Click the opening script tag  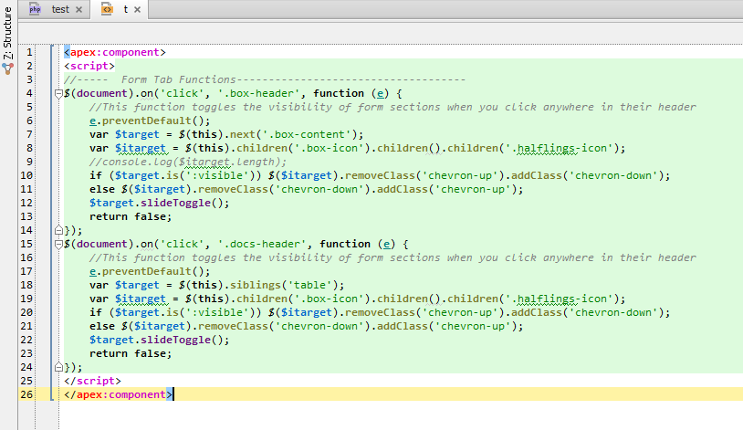click(89, 66)
